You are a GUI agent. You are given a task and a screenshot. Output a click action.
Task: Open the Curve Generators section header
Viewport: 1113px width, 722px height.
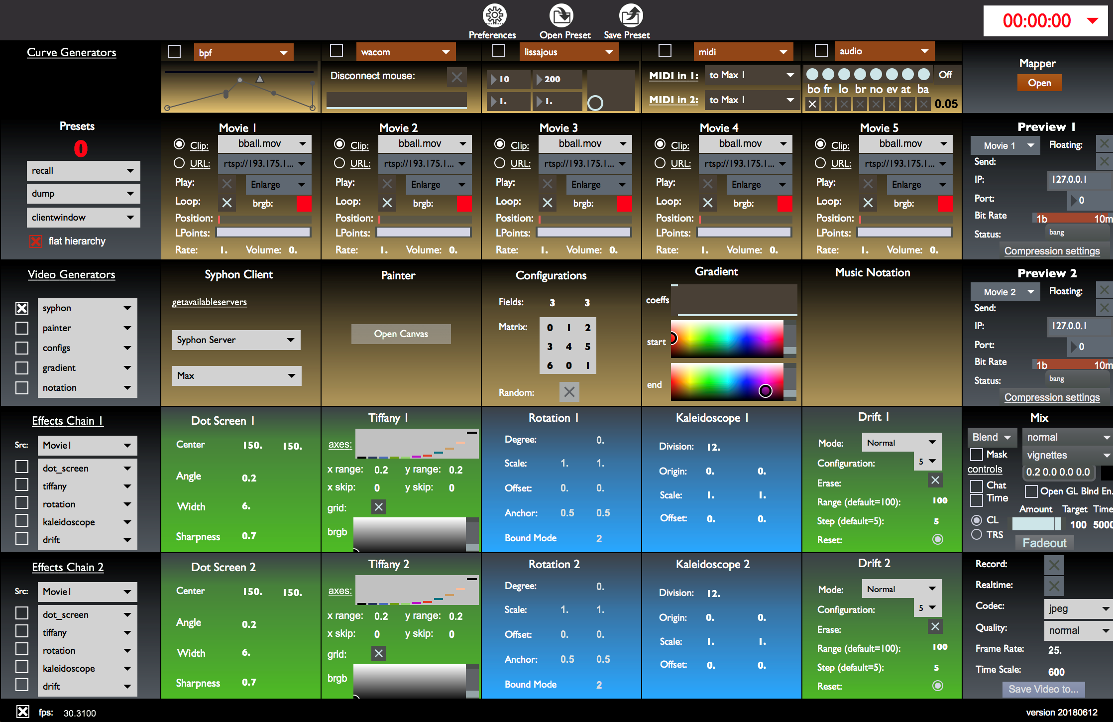coord(71,52)
